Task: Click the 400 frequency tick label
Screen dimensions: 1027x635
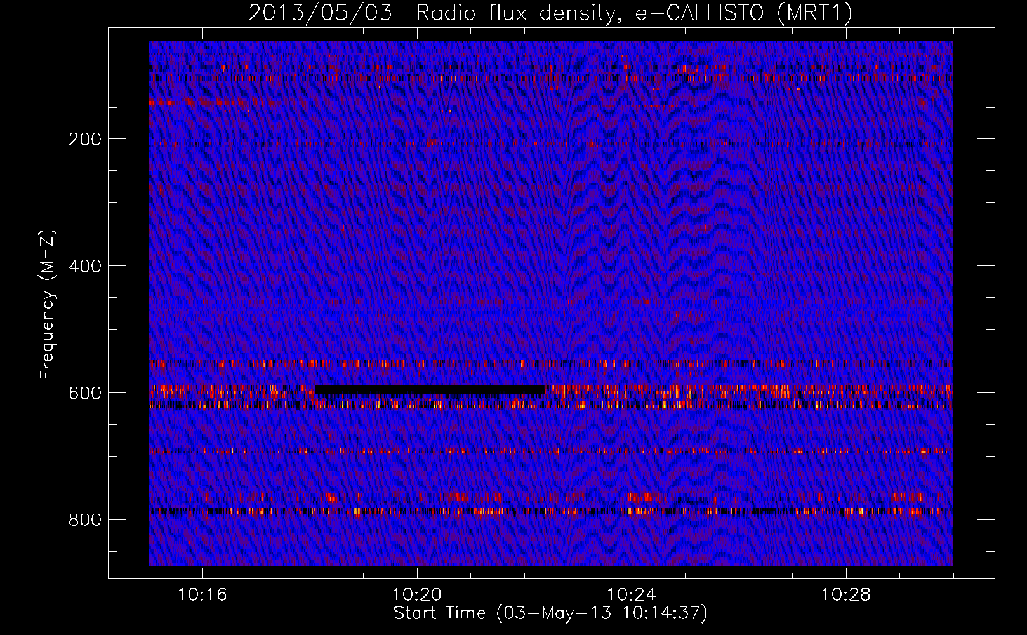Action: [85, 266]
